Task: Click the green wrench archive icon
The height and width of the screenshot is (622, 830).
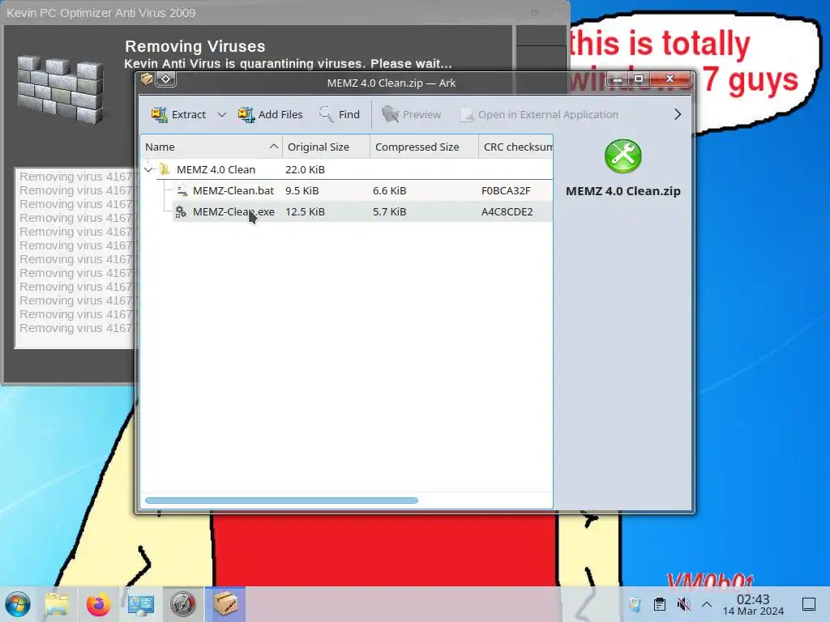Action: (623, 156)
